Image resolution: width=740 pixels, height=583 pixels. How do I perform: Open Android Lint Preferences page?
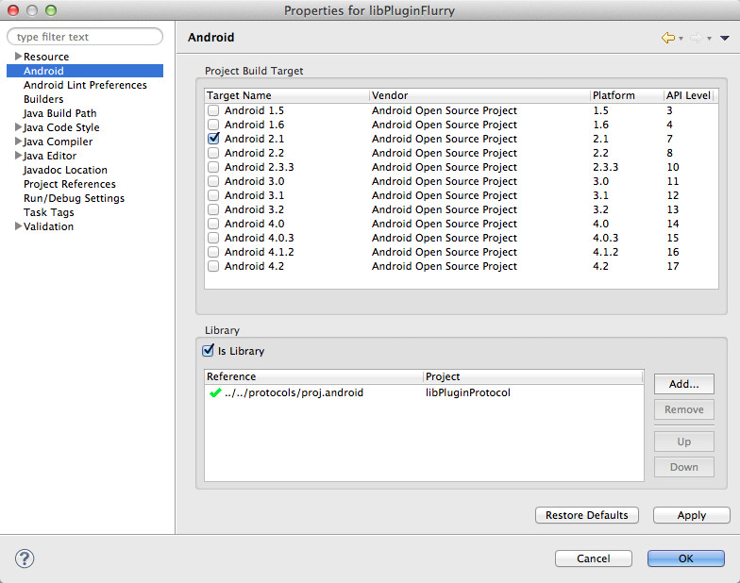click(85, 85)
